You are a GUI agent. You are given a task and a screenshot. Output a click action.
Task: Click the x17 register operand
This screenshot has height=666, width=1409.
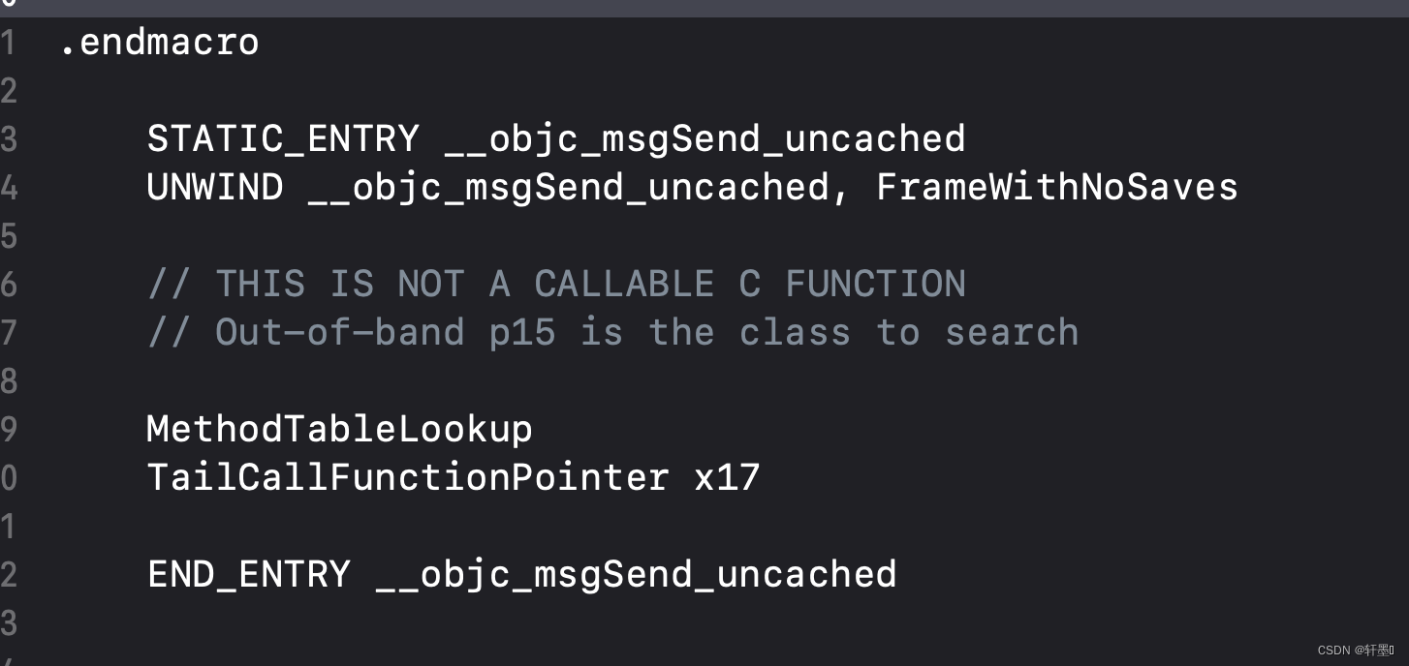click(727, 477)
